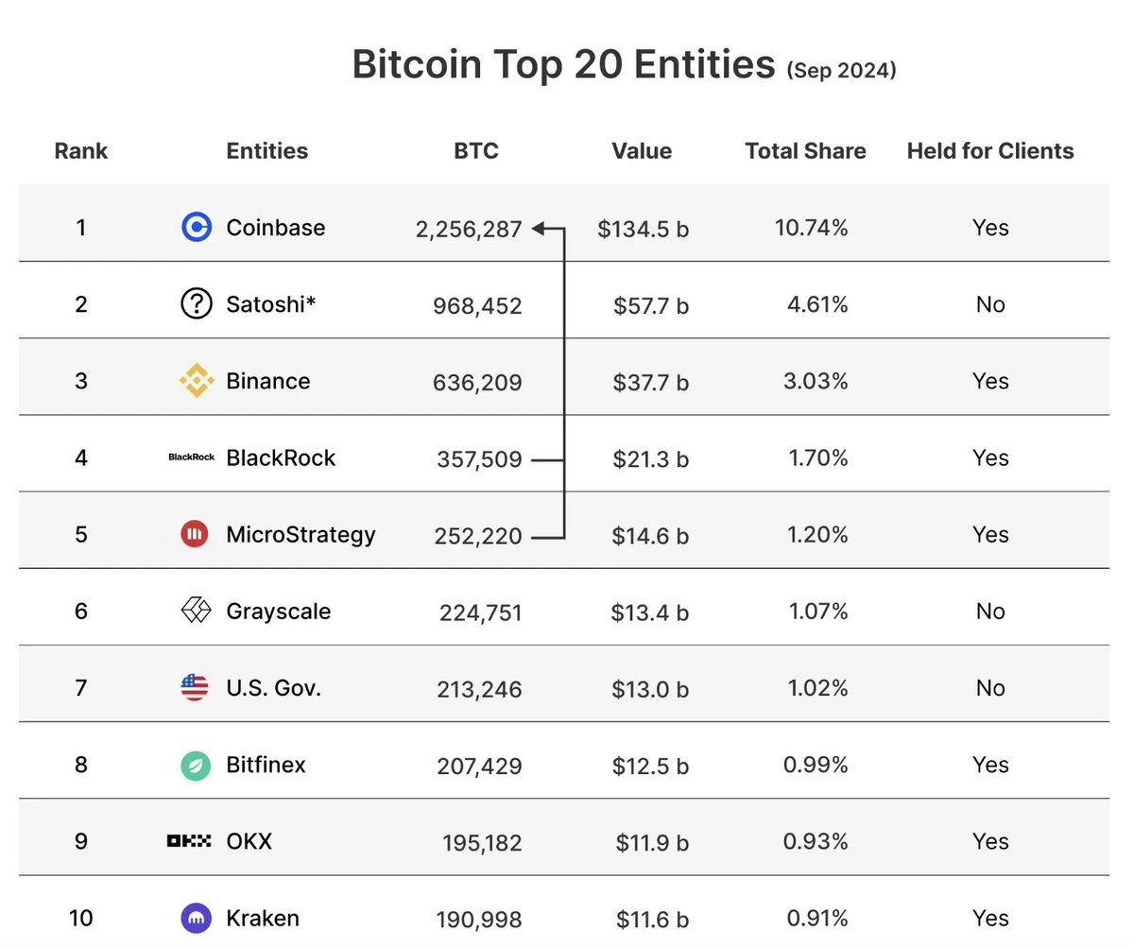This screenshot has height=948, width=1134.
Task: Click the BTC column header
Action: 476,151
